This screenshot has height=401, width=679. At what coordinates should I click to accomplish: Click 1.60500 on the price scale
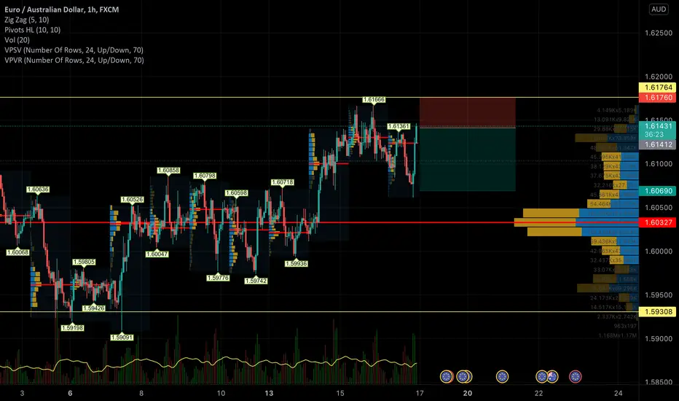coord(658,208)
